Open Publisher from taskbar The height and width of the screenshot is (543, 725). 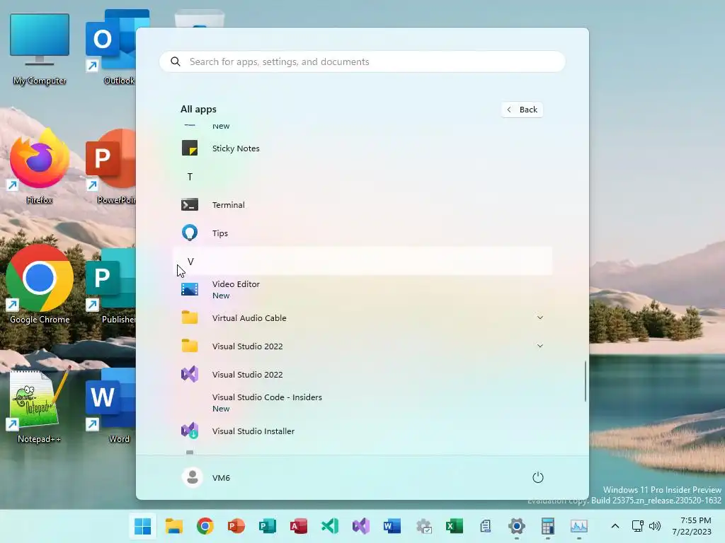click(x=267, y=526)
